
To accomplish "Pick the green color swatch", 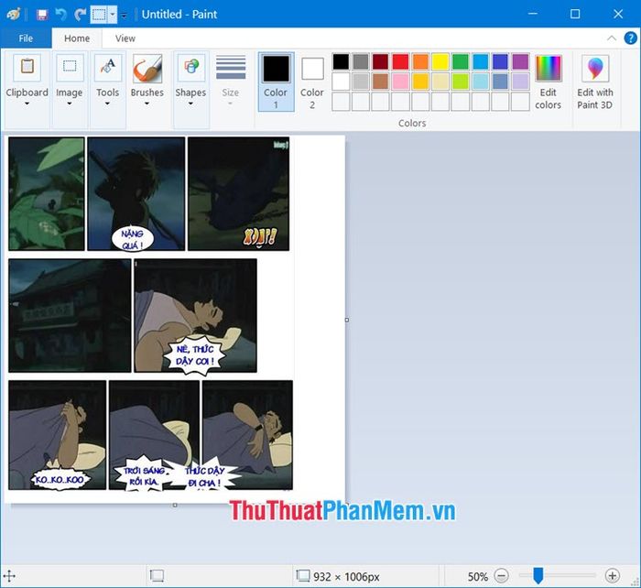I will [461, 61].
